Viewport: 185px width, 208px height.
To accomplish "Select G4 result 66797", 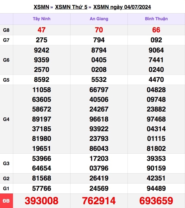I will (99, 90).
